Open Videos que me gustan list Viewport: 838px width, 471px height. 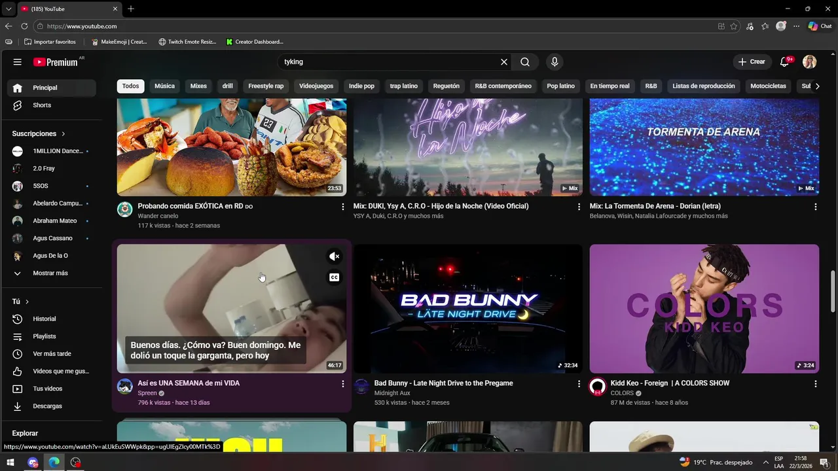(51, 371)
